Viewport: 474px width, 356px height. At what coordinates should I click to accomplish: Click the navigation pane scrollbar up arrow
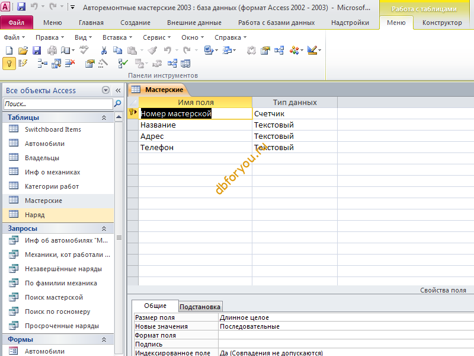[119, 117]
